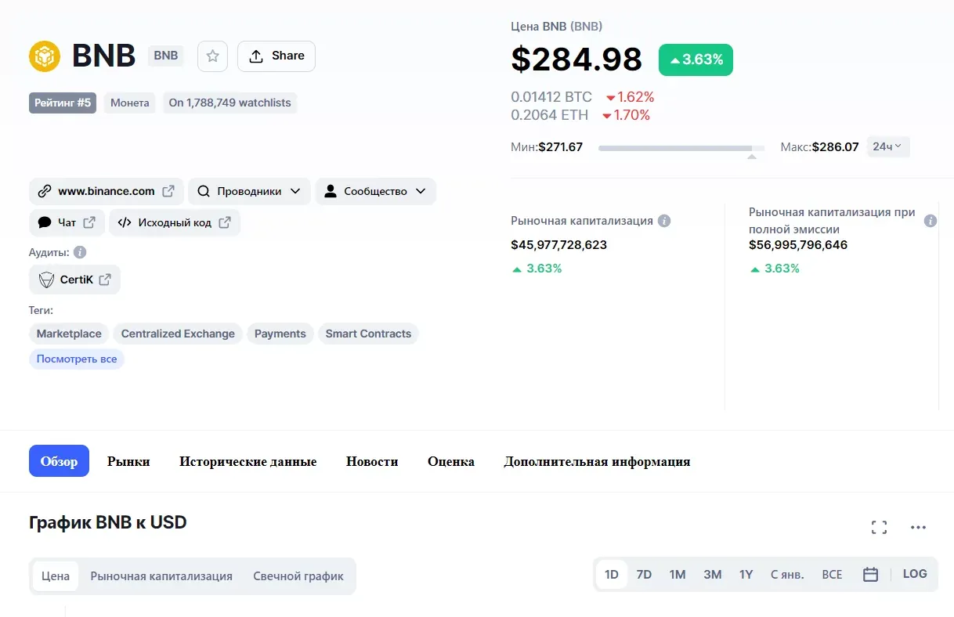This screenshot has height=617, width=954.
Task: Open the calendar date picker icon
Action: [x=870, y=575]
